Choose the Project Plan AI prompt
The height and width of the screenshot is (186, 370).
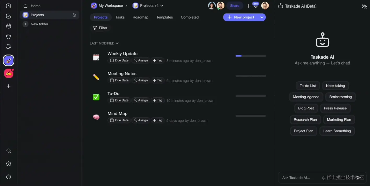pos(304,131)
